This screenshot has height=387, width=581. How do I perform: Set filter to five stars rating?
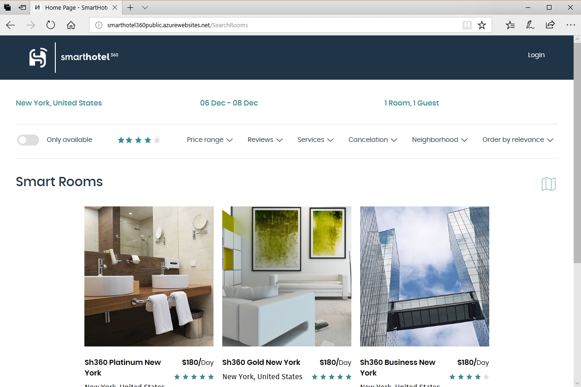pos(157,140)
